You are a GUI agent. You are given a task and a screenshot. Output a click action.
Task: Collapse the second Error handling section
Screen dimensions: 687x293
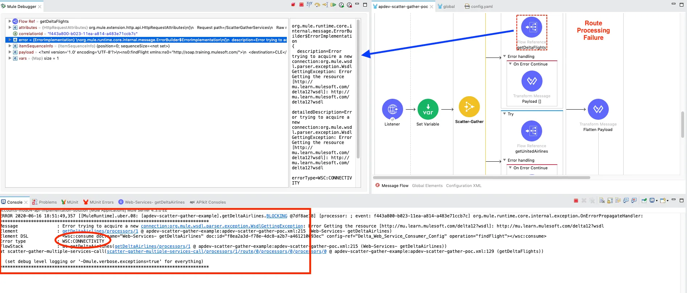(x=504, y=160)
